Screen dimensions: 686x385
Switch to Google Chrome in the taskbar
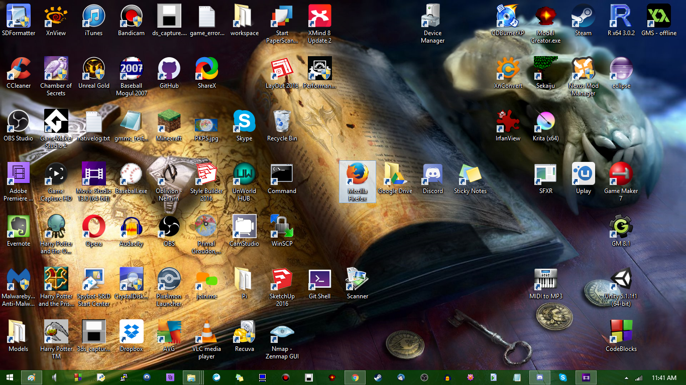[x=355, y=377]
